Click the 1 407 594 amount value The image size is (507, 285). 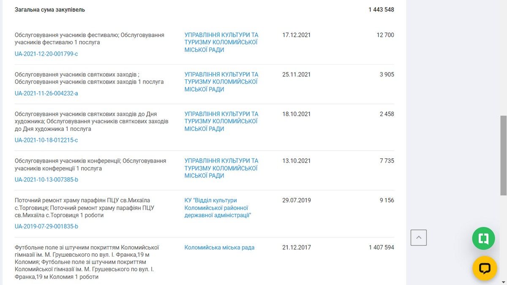coord(381,247)
